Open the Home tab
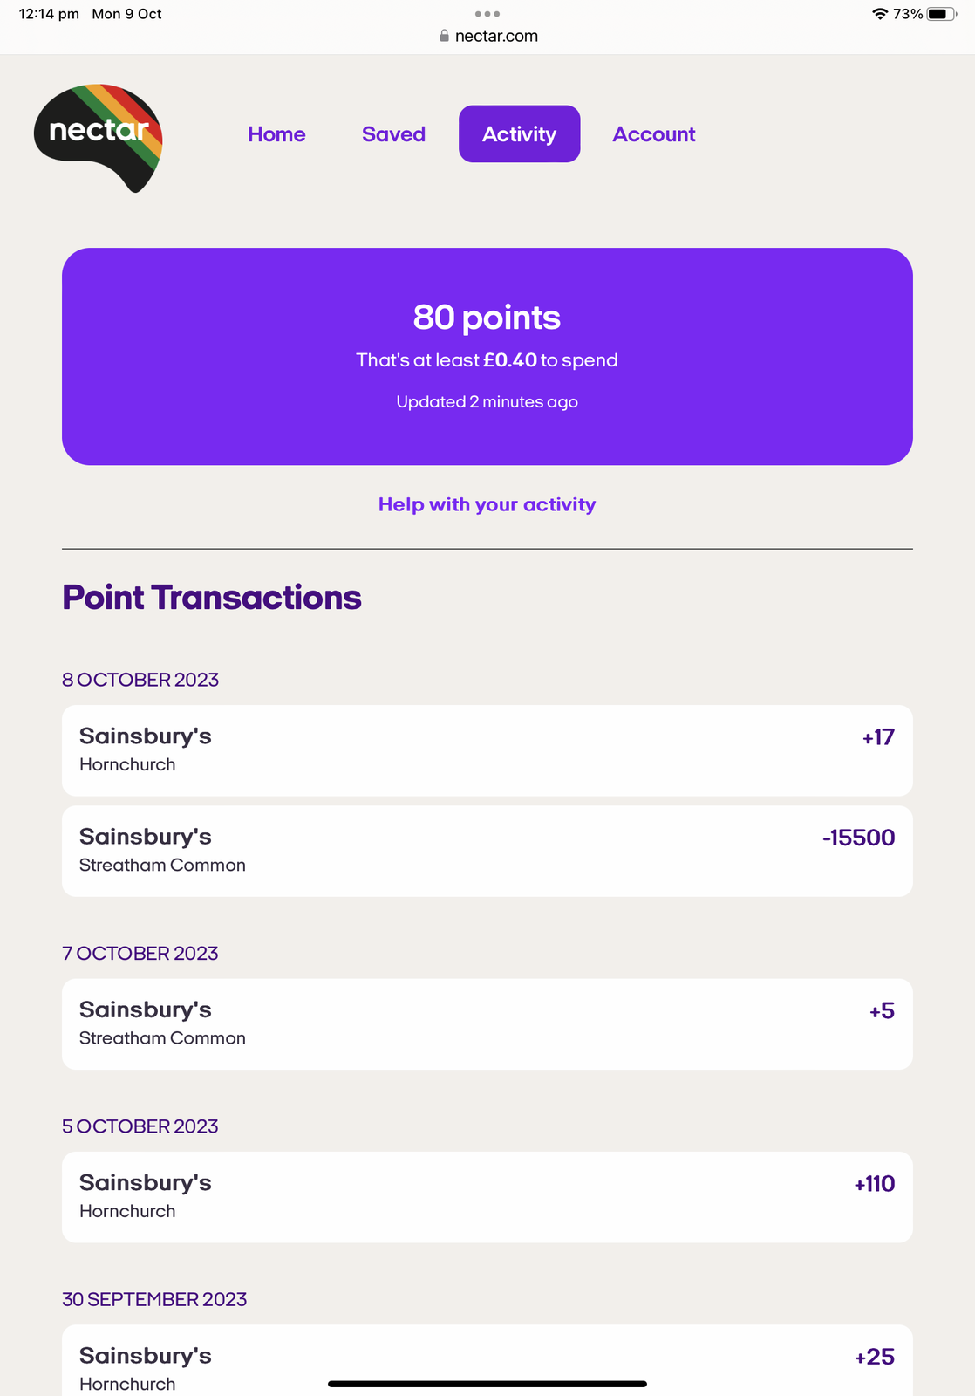The height and width of the screenshot is (1396, 975). click(x=276, y=134)
